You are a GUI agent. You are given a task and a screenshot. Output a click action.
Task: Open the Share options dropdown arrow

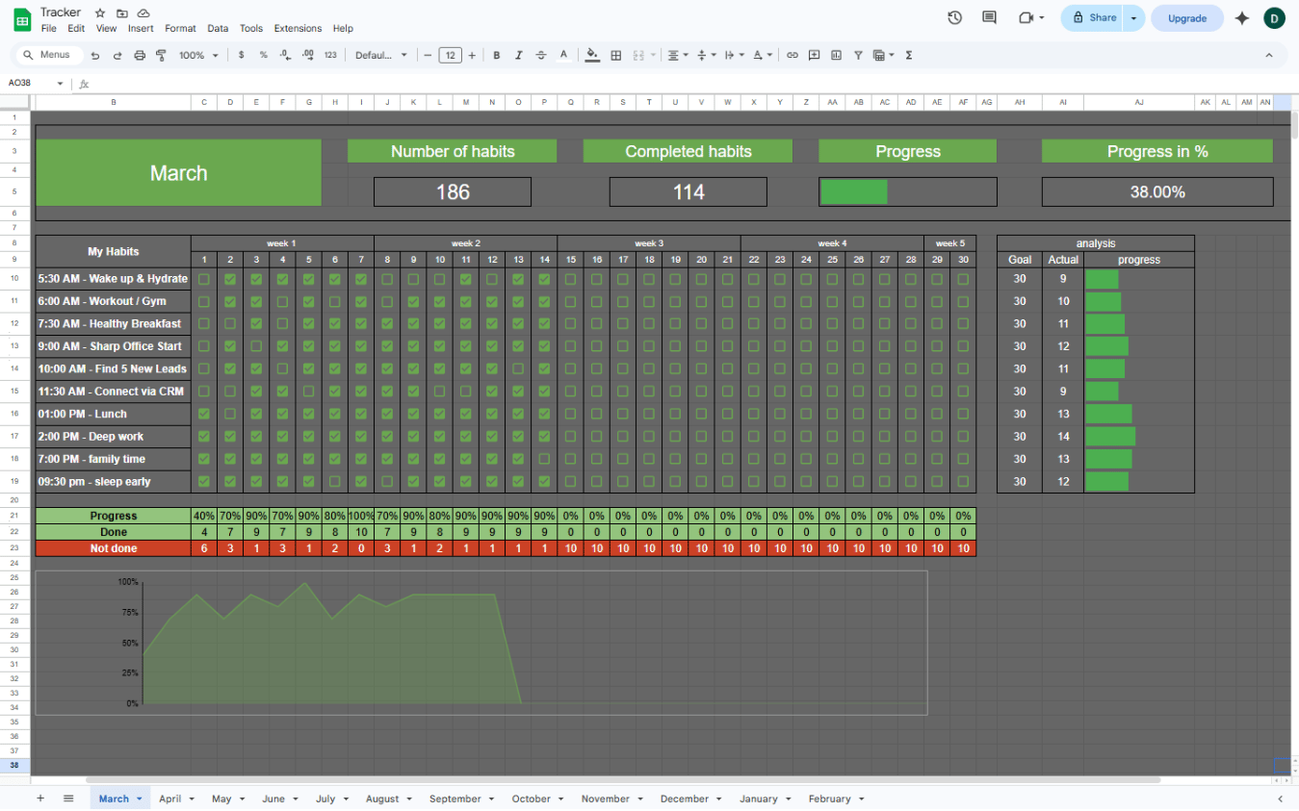coord(1133,17)
